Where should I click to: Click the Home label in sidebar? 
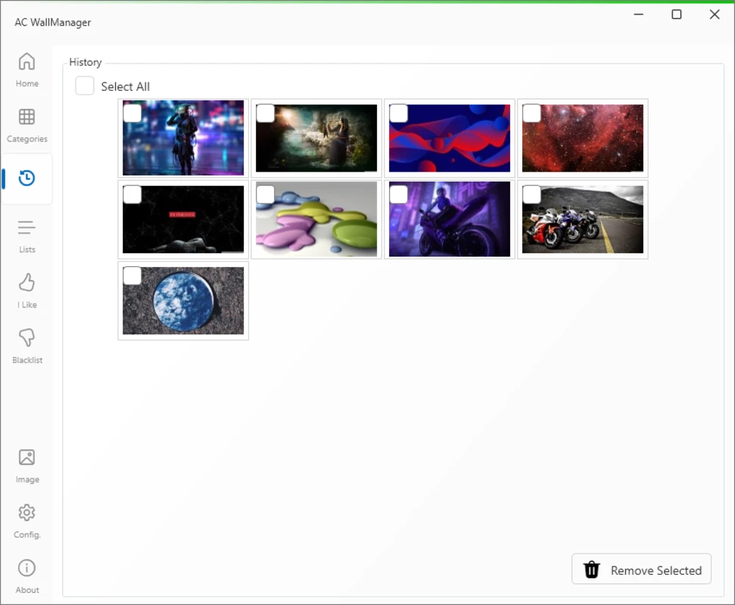click(27, 83)
